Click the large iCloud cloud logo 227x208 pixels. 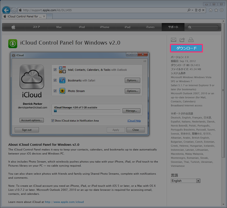tap(32, 77)
